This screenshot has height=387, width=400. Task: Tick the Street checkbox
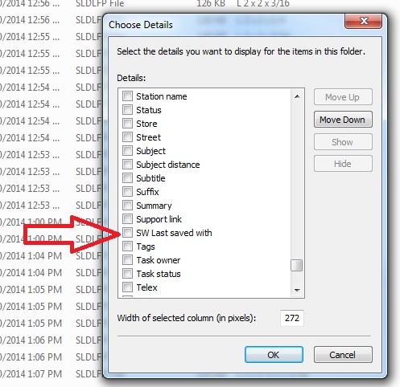click(127, 136)
